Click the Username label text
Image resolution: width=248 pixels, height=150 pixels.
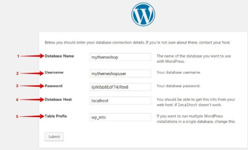[54, 72]
